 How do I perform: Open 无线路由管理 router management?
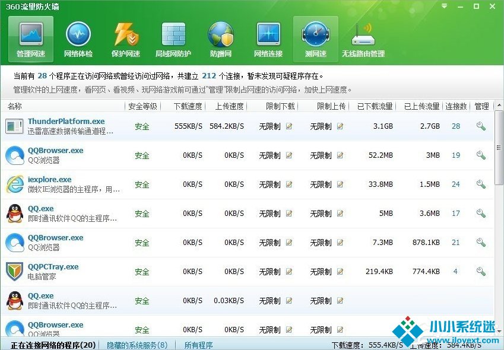pos(363,39)
